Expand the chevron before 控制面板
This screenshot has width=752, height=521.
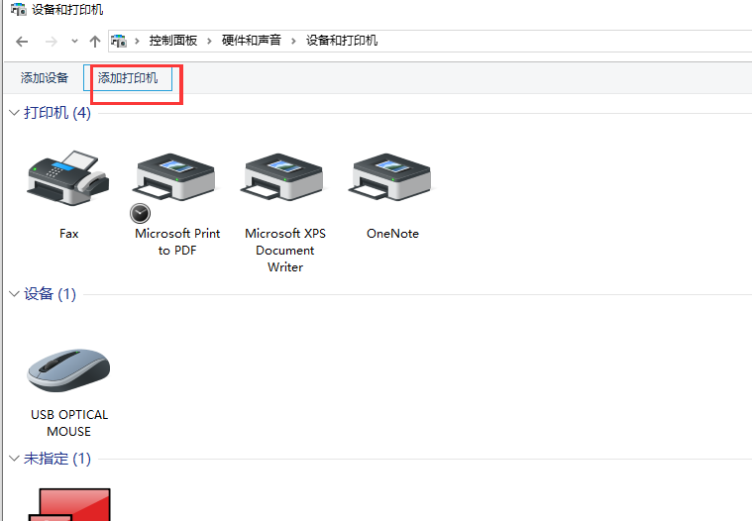pos(137,42)
